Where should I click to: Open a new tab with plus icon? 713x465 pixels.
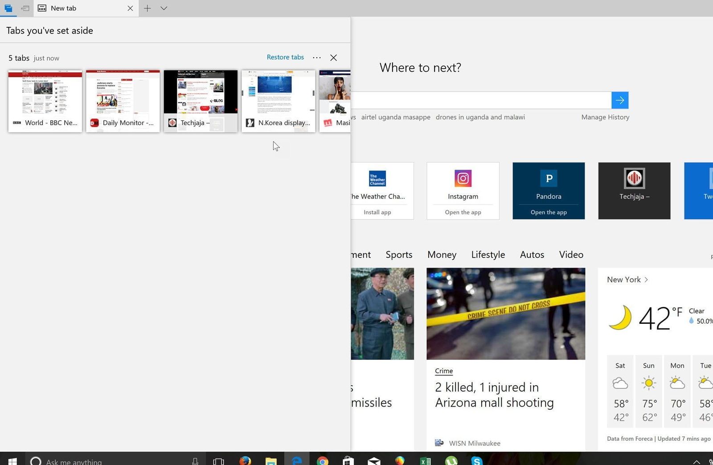(147, 8)
